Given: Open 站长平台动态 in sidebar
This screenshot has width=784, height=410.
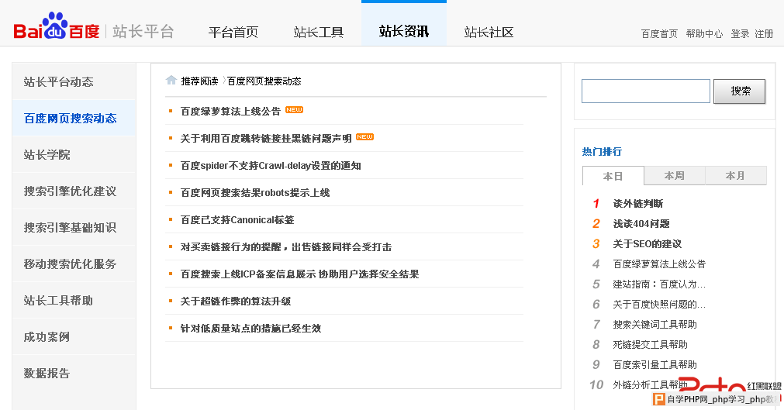Looking at the screenshot, I should [x=74, y=81].
